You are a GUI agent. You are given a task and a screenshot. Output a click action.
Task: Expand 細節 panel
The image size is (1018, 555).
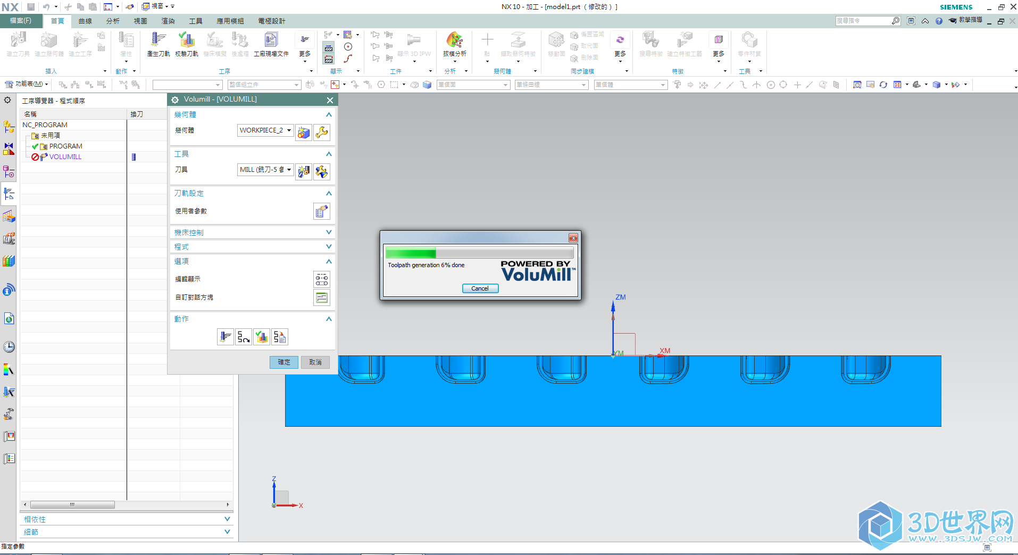pos(227,532)
